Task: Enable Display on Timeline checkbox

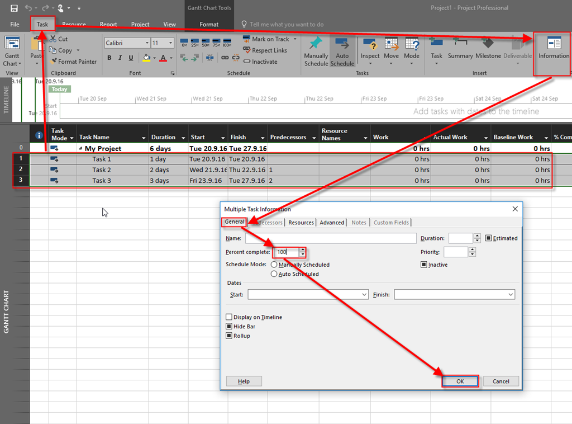Action: point(229,317)
